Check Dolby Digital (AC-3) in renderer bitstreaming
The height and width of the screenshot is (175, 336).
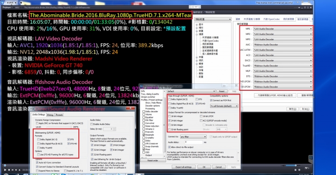coord(38,139)
